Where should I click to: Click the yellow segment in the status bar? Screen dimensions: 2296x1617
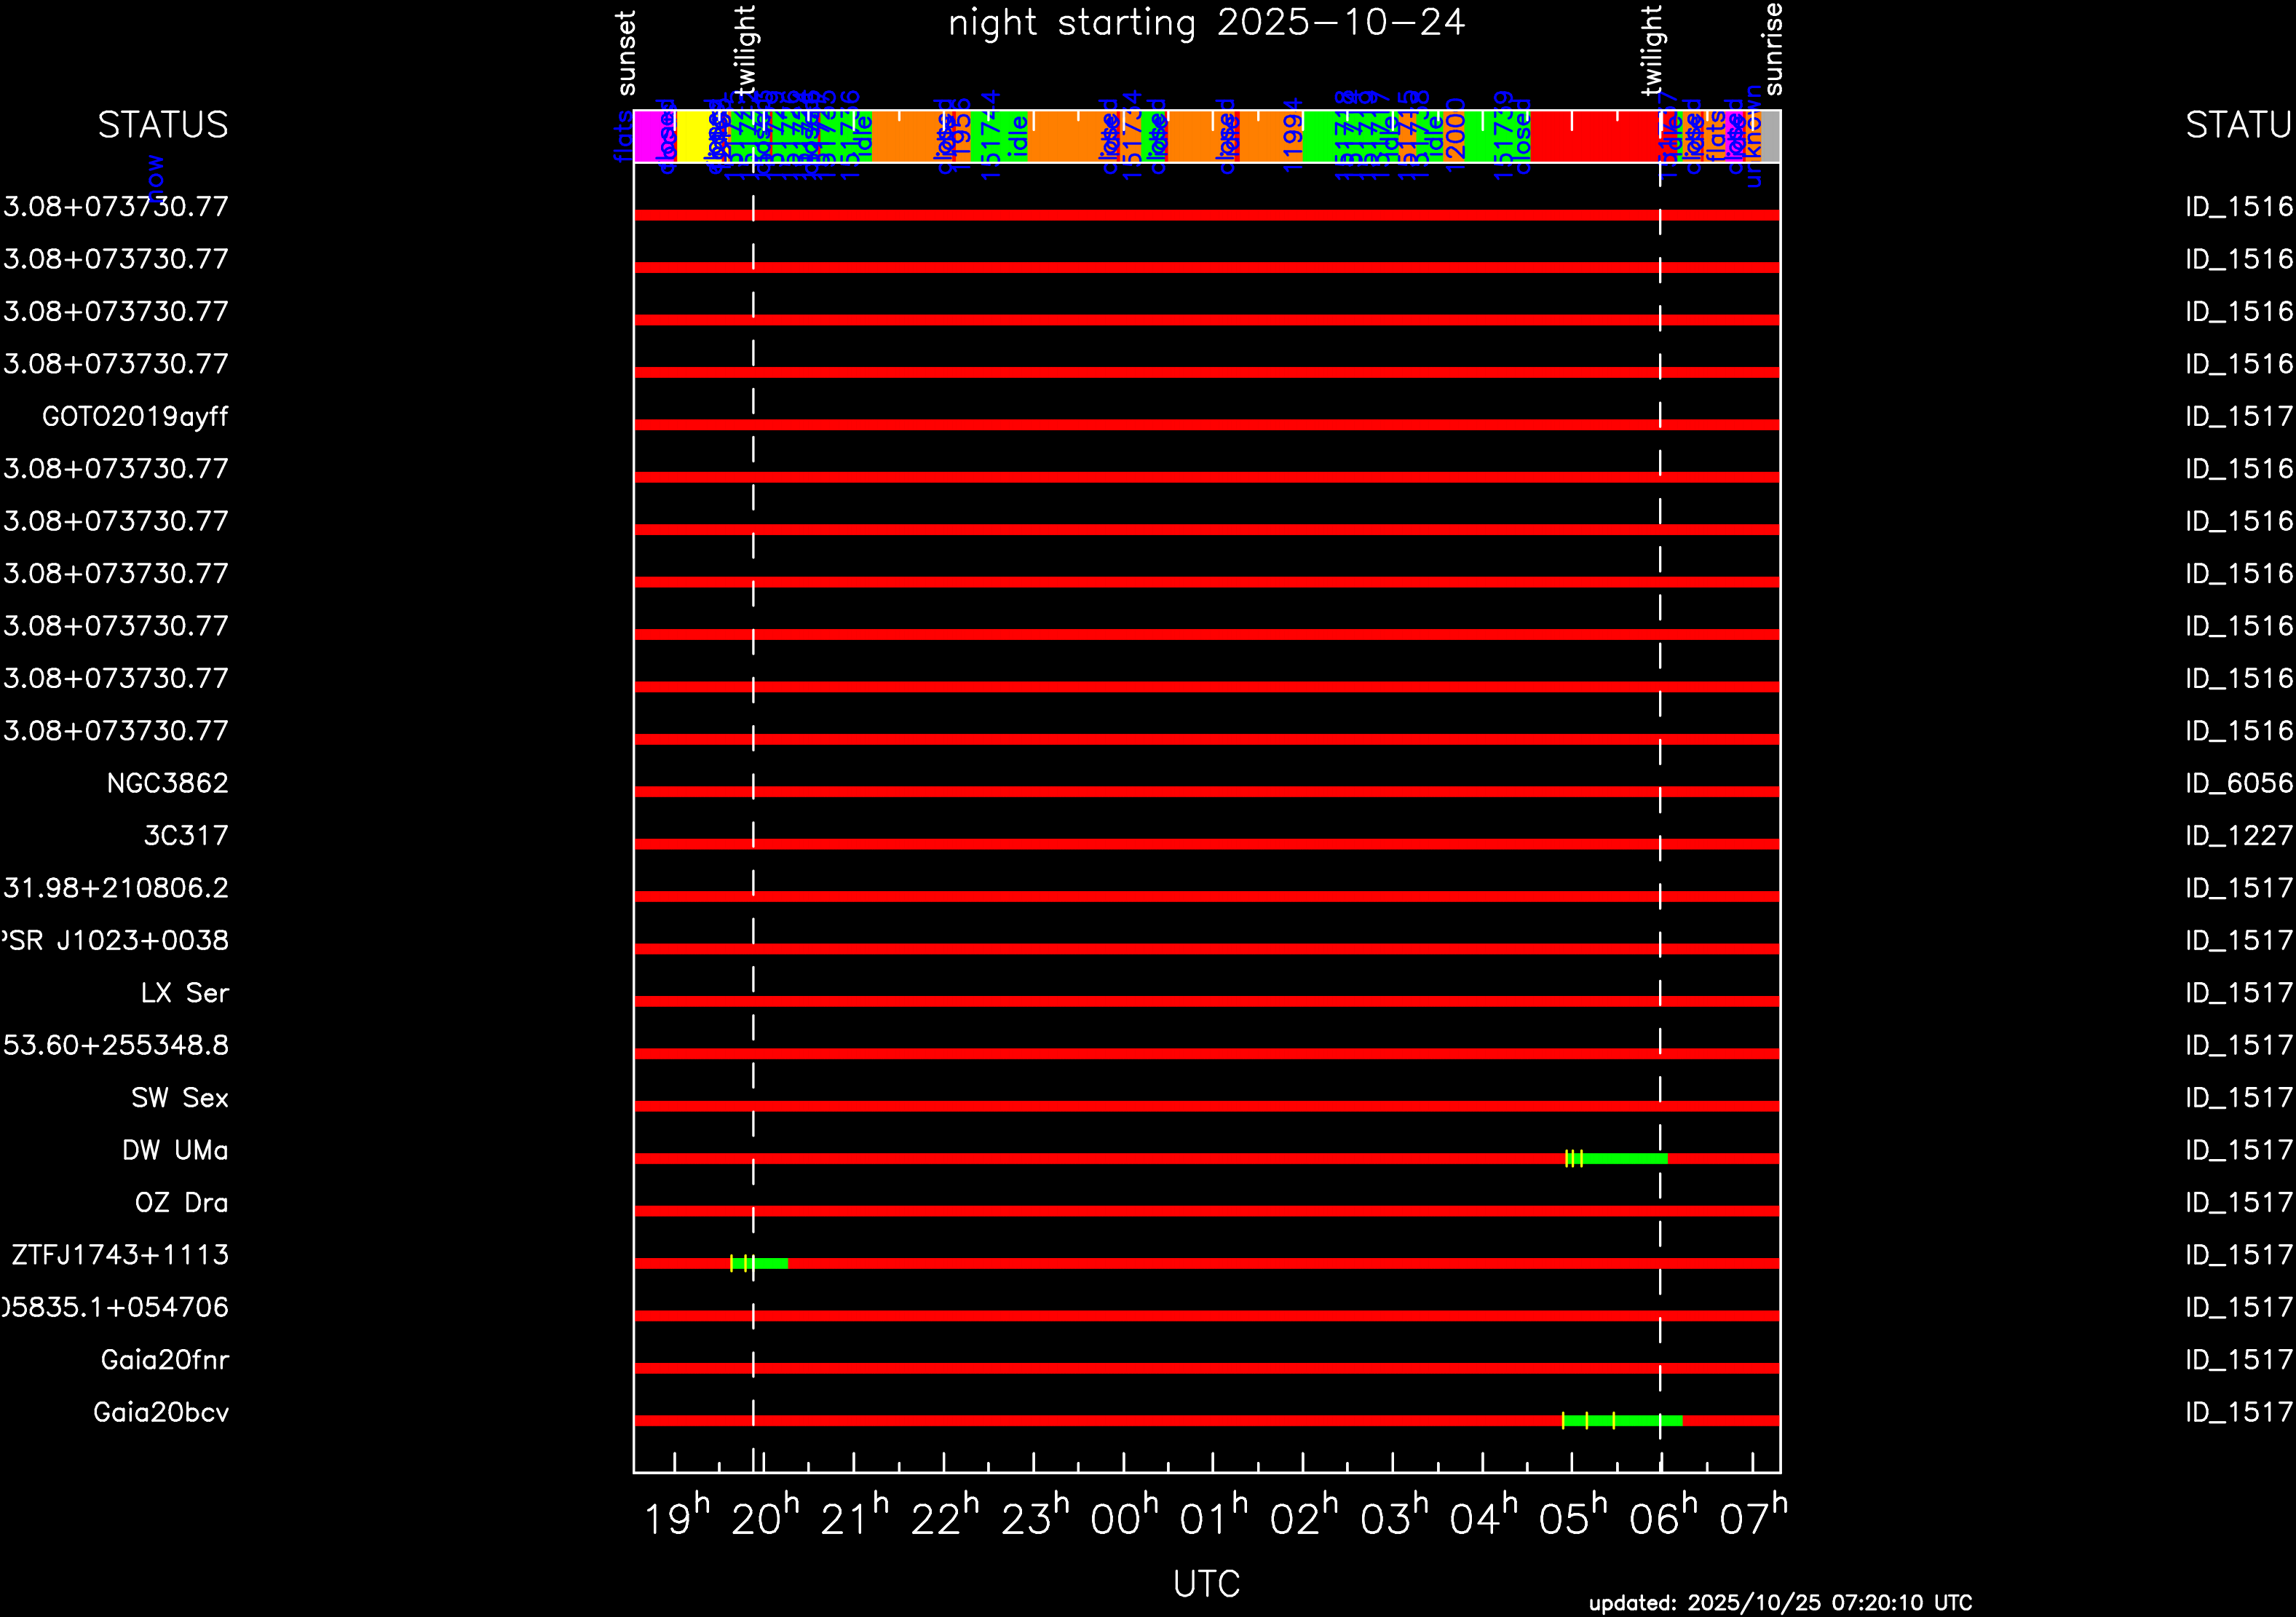692,136
